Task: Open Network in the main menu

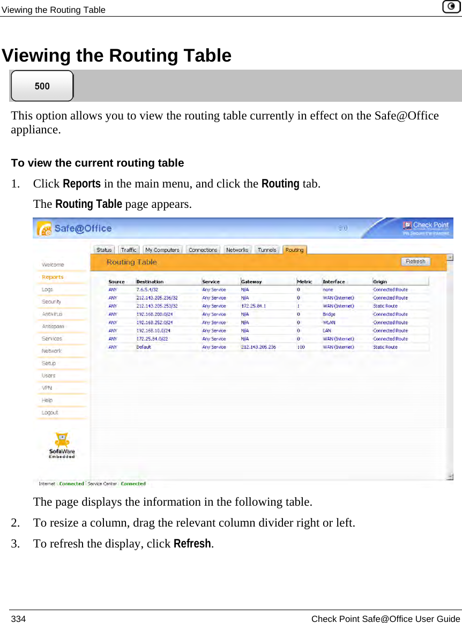Action: (51, 351)
